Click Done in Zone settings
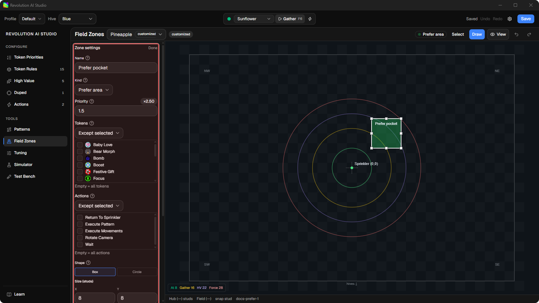 coord(153,48)
